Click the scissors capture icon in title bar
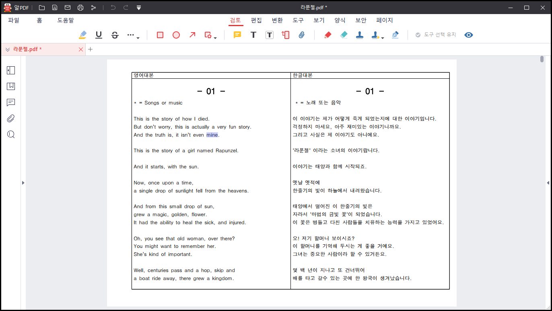The image size is (552, 311). click(x=93, y=8)
